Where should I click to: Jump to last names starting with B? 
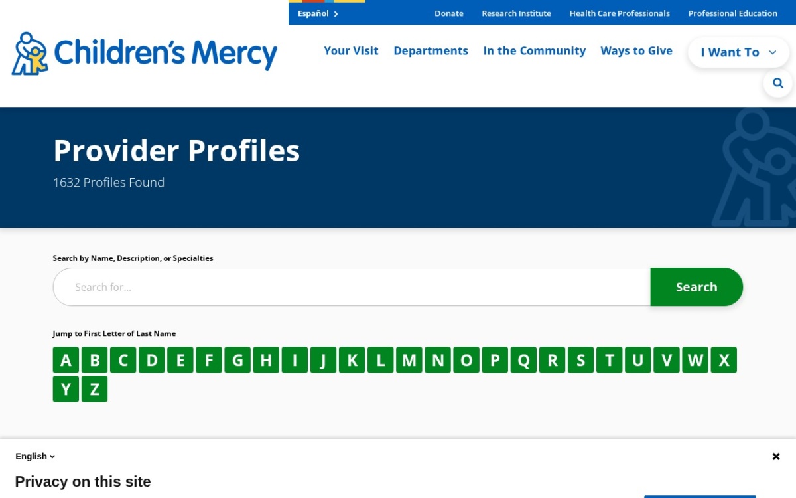point(94,360)
